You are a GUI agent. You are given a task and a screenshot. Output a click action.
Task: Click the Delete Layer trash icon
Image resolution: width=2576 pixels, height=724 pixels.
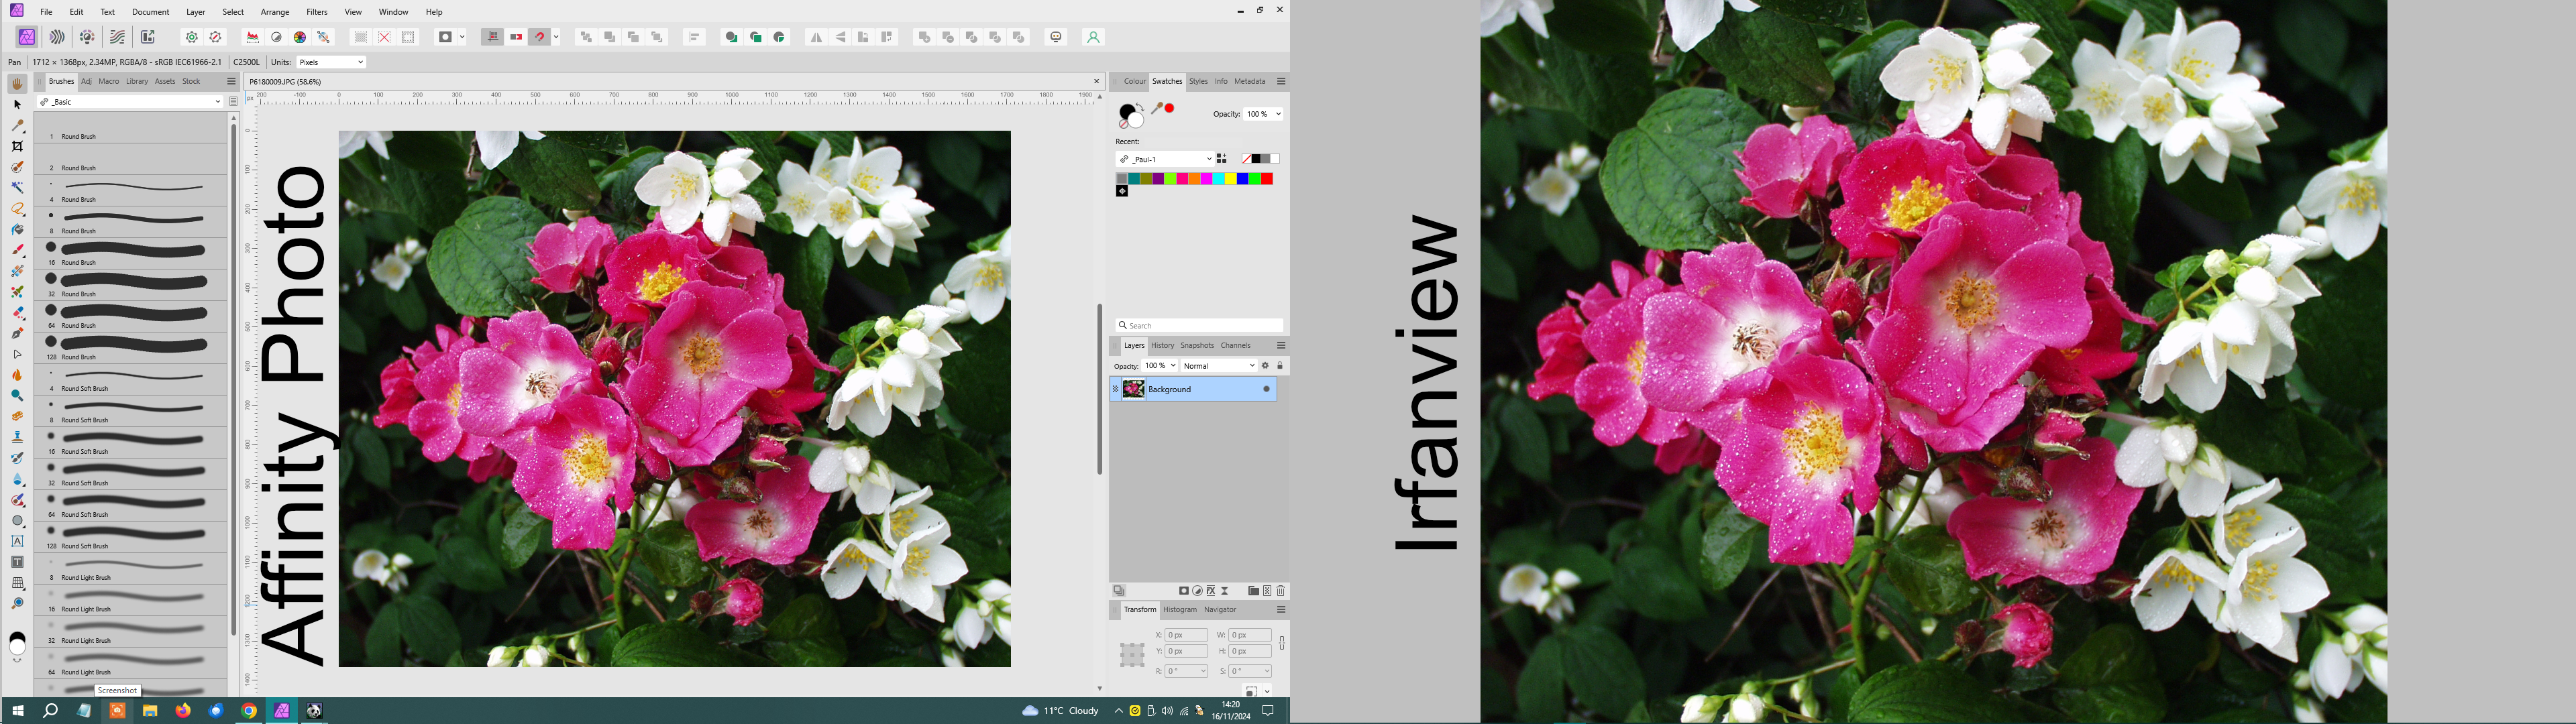pos(1281,591)
